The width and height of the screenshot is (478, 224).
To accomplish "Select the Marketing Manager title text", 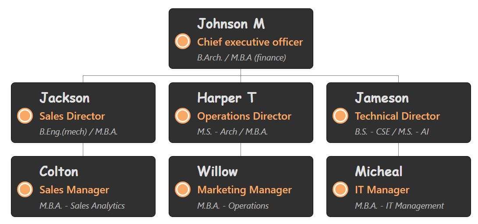I will tap(244, 190).
